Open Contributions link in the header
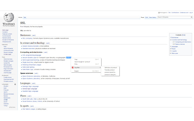Viewport: 194px width, 121px height. point(175,13)
